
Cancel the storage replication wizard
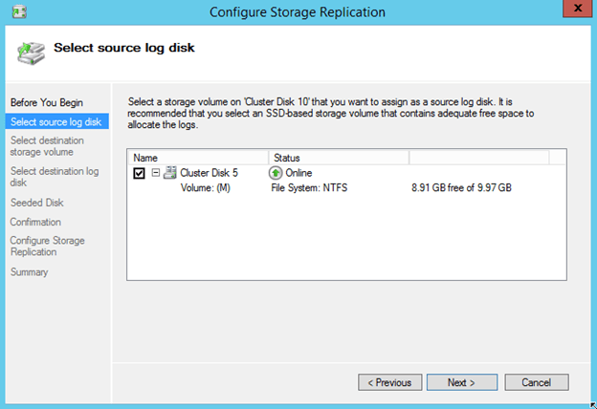click(x=535, y=382)
